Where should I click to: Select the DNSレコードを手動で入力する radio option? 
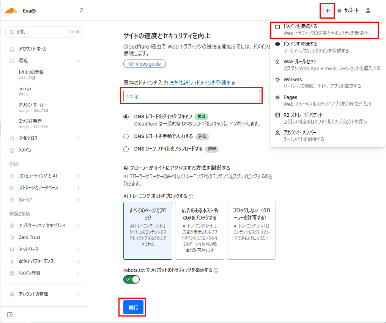point(126,137)
